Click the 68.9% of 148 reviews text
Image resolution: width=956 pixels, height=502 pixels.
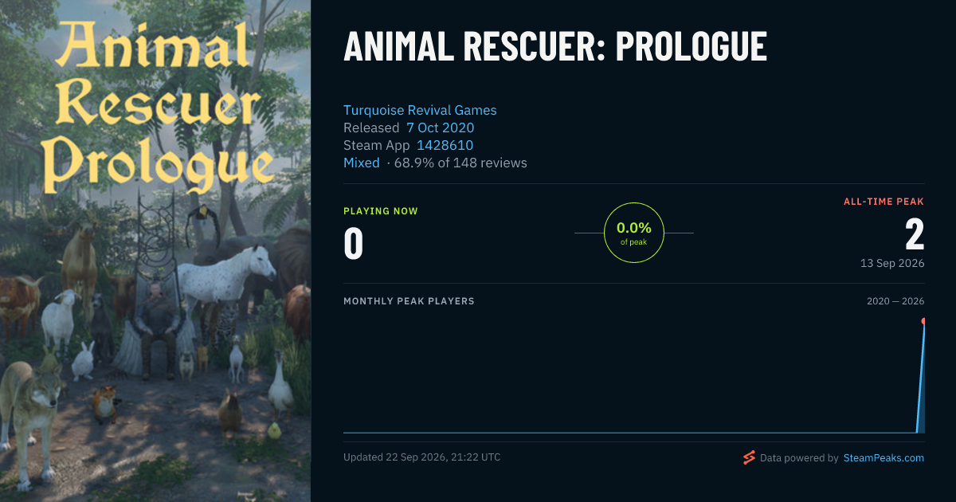460,163
